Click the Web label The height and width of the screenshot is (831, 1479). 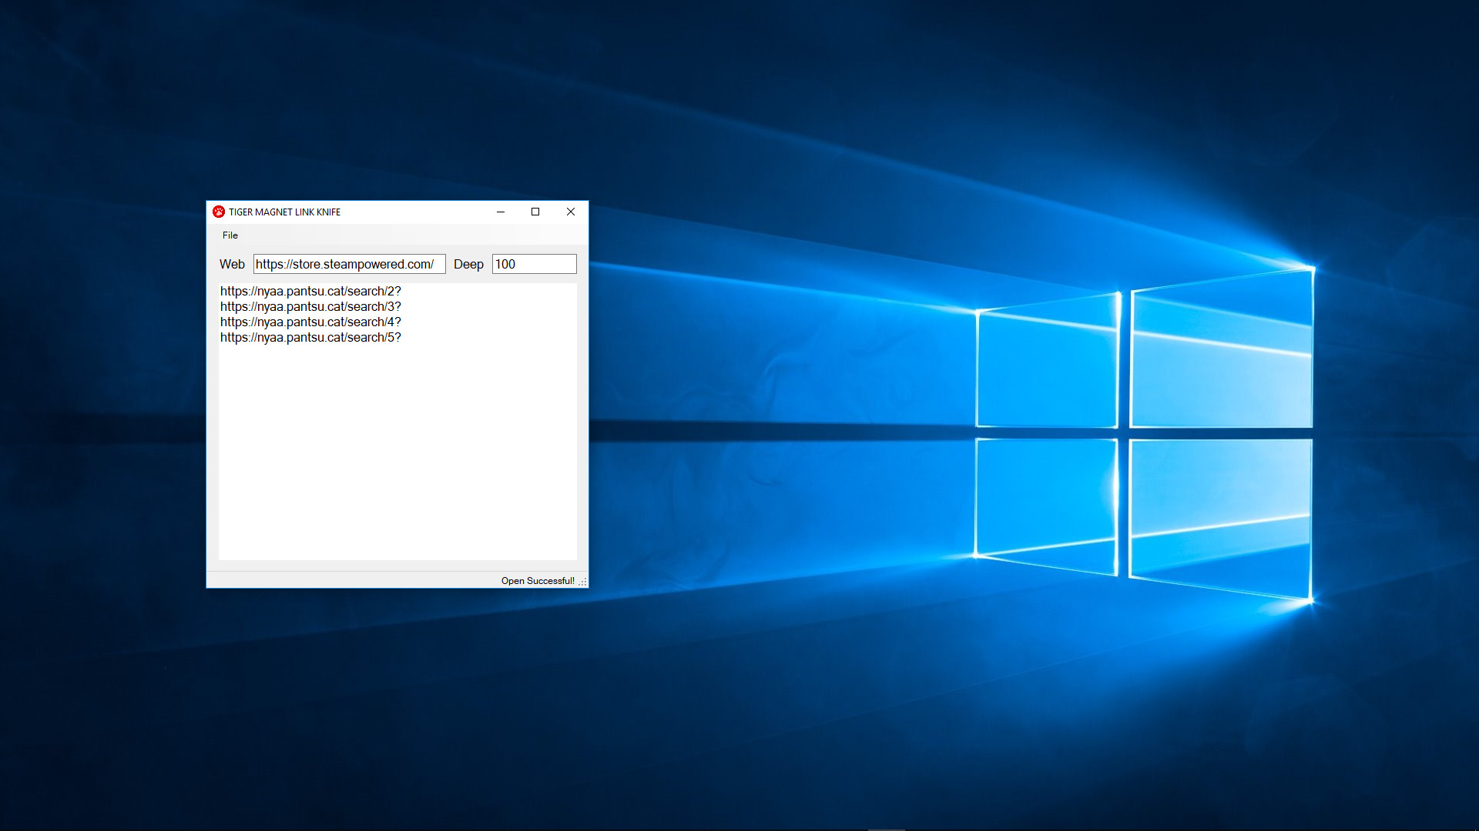[x=232, y=264]
